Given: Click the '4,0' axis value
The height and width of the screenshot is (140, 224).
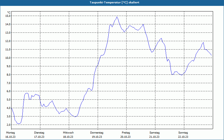Looking at the screenshot, I should [9, 108].
